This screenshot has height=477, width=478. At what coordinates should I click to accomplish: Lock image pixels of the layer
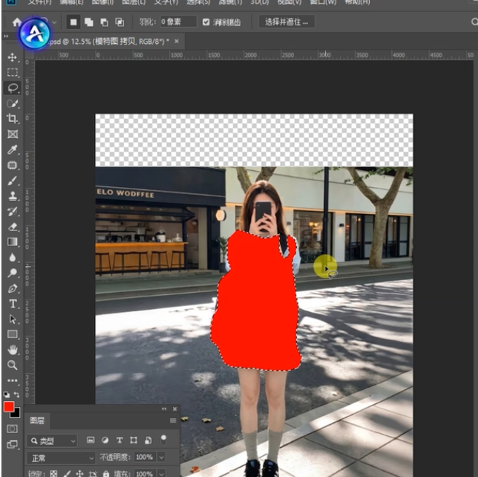point(66,473)
